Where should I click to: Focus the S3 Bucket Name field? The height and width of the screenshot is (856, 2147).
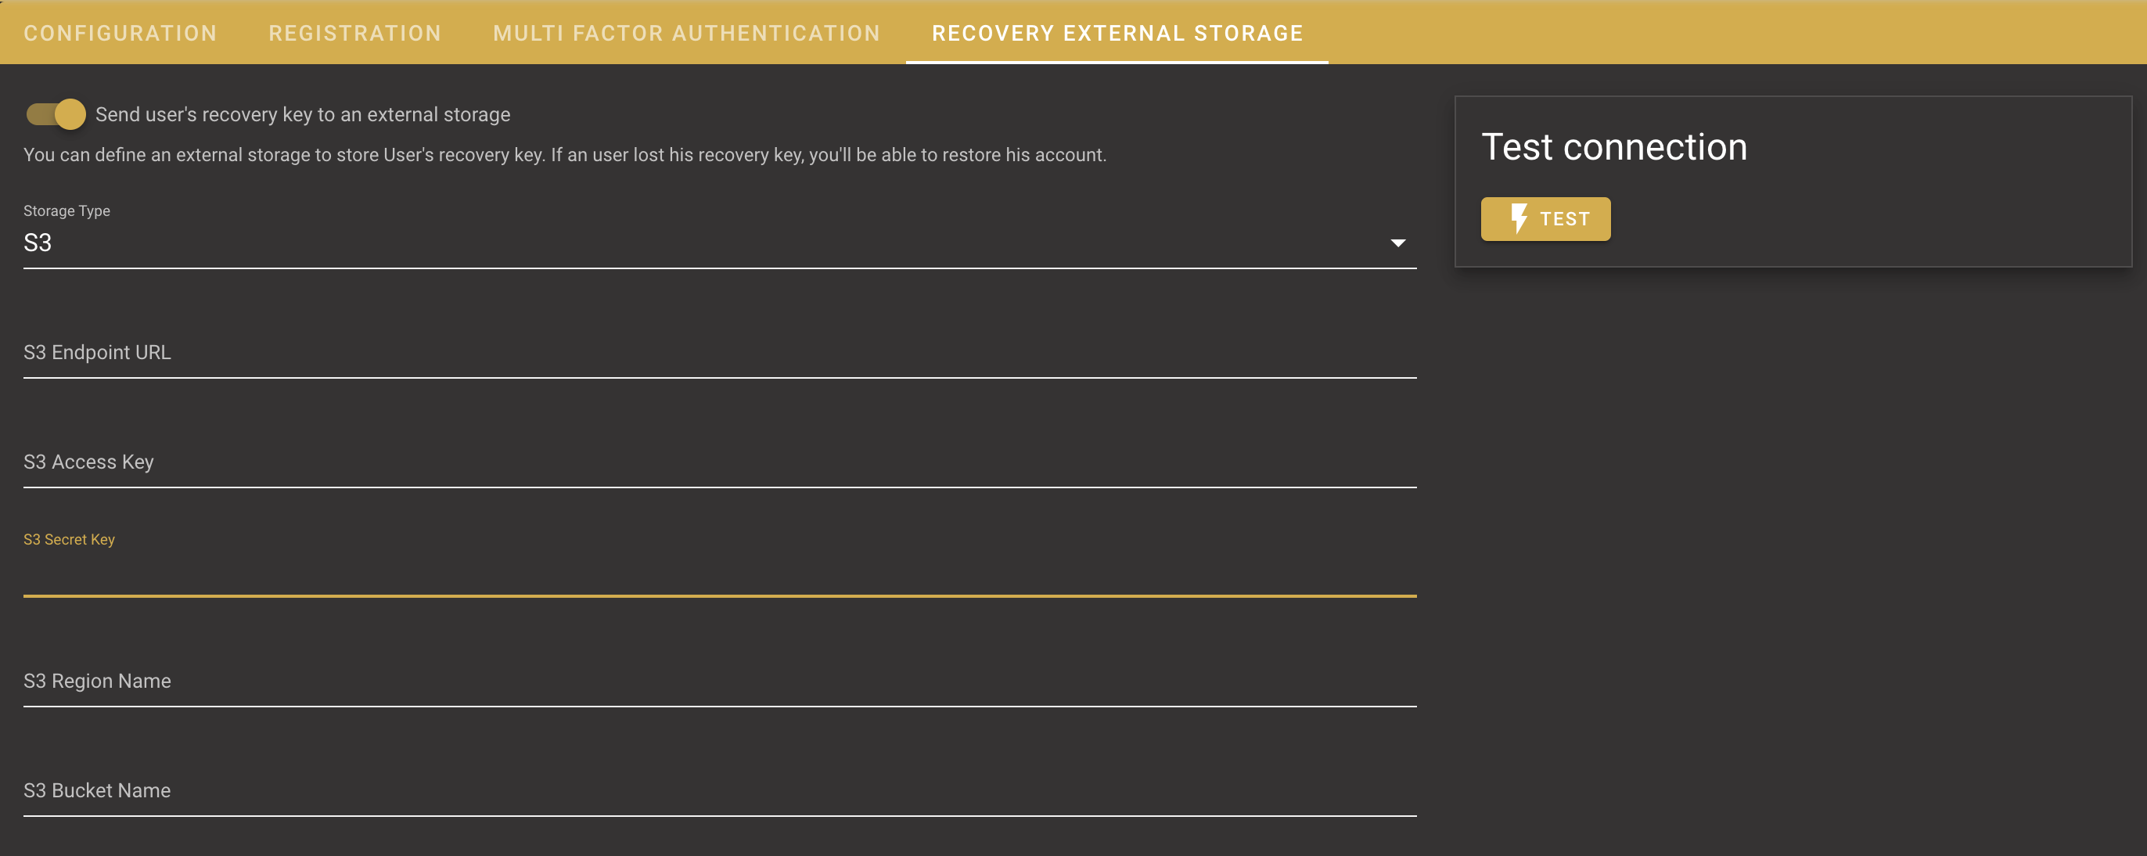click(719, 790)
